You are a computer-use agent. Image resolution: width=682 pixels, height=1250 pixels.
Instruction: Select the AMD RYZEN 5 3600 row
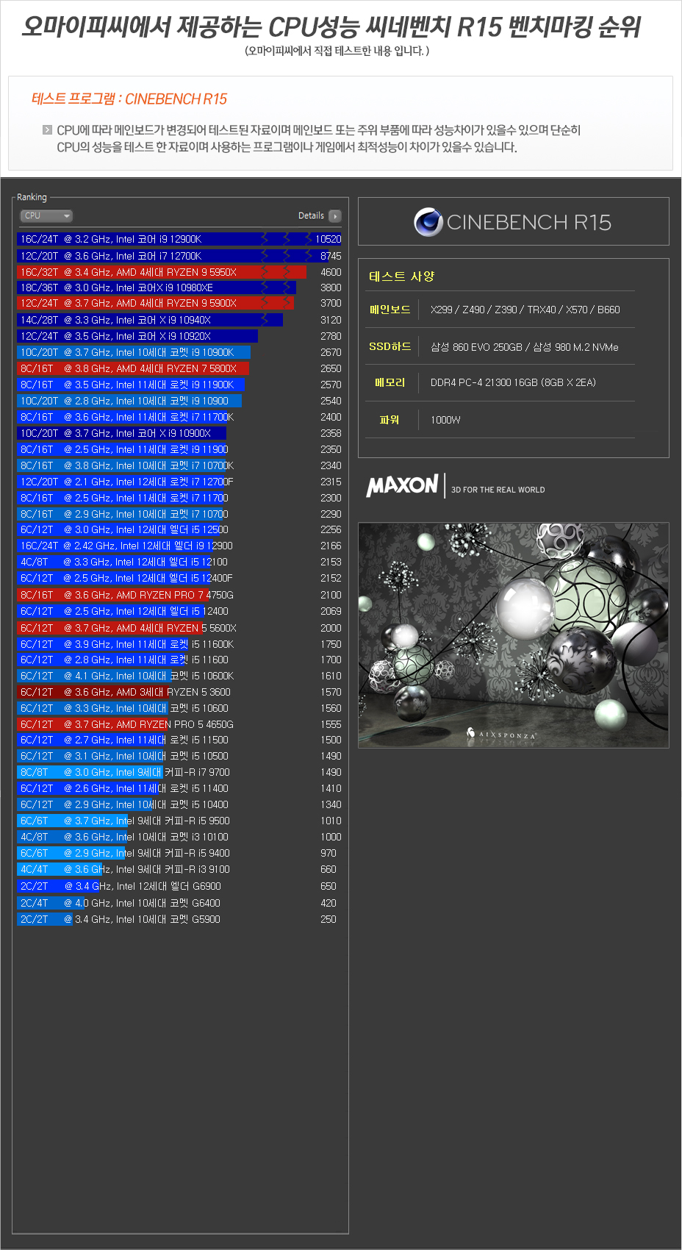point(179,692)
